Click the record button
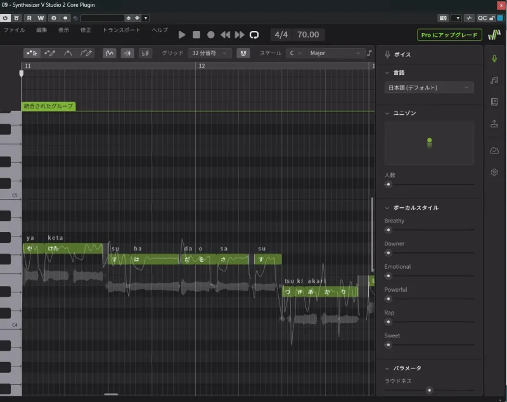This screenshot has height=402, width=507. [211, 35]
